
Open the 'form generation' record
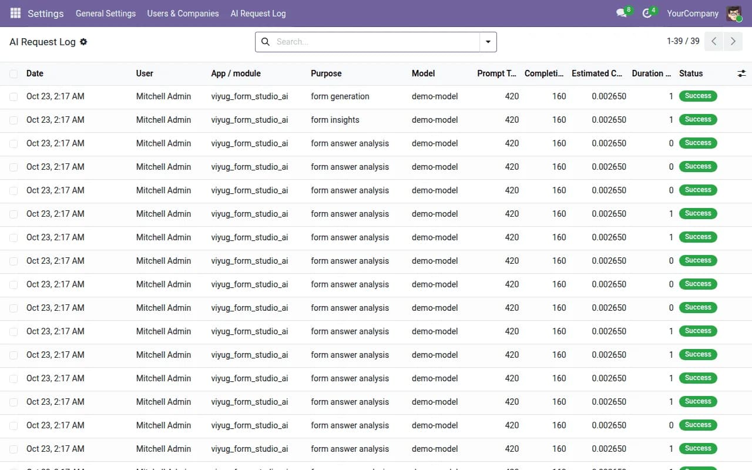[x=340, y=96]
